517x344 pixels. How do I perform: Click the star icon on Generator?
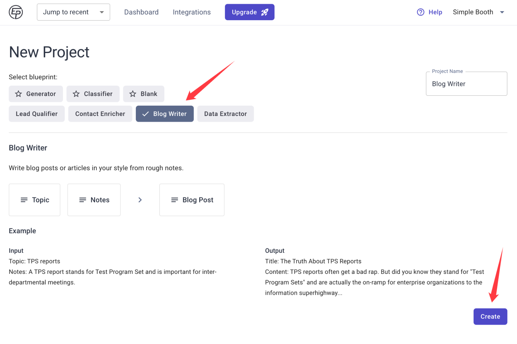coord(18,94)
